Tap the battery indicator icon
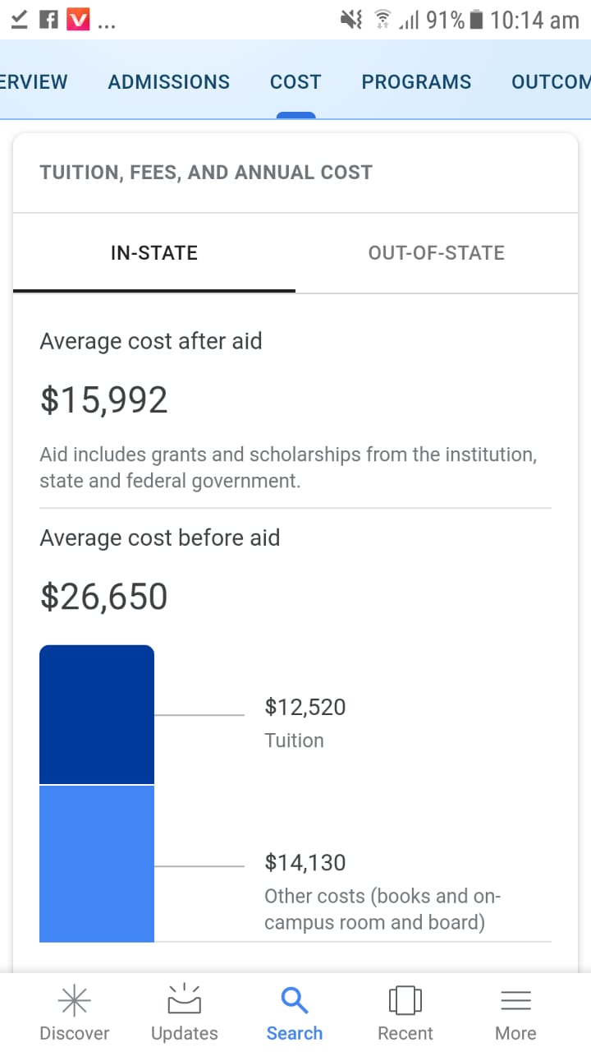Screen dimensions: 591x1052 tap(475, 20)
